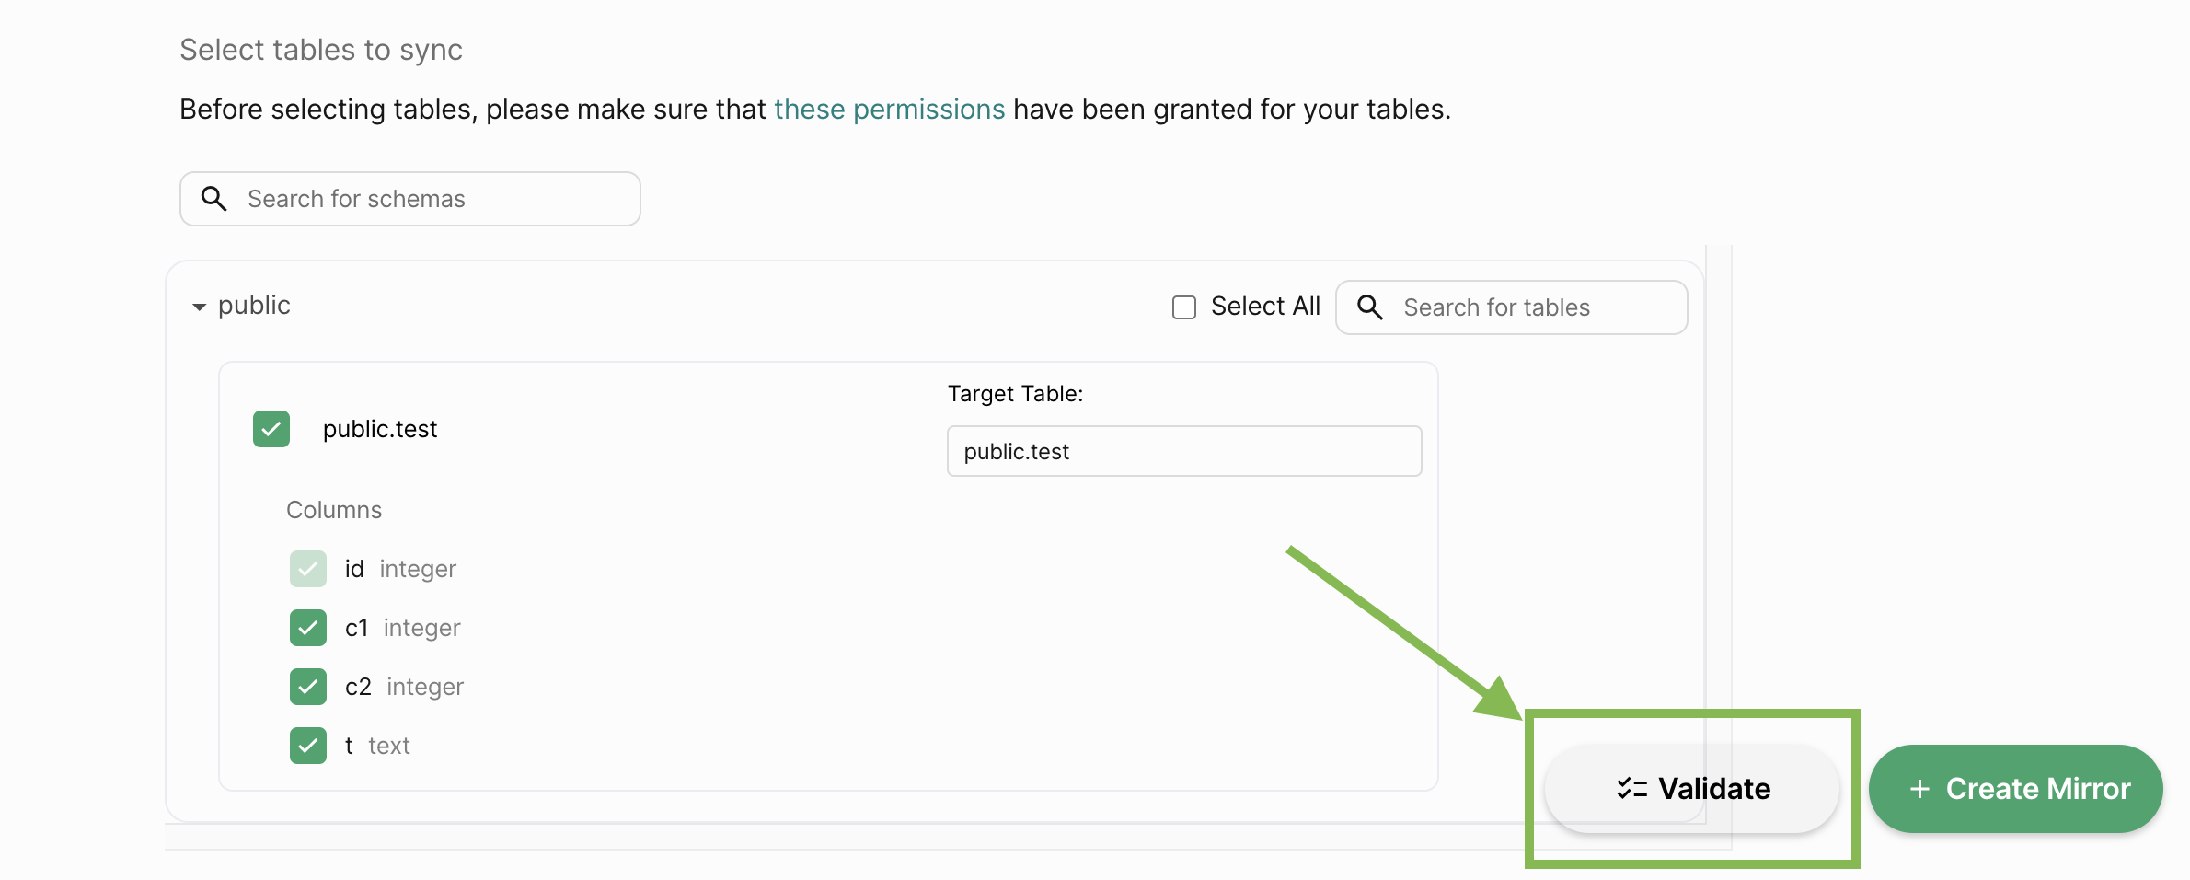The image size is (2190, 880).
Task: Open the these permissions link
Action: [889, 110]
